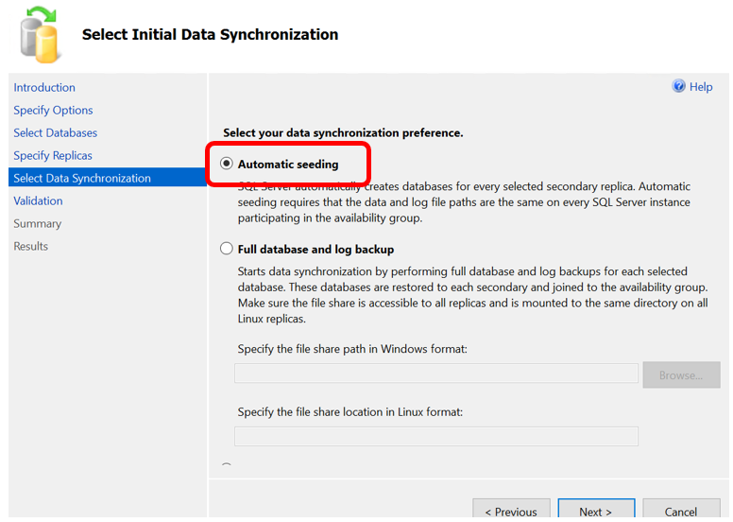Select the partially hidden radio button below
Image resolution: width=733 pixels, height=522 pixels.
pos(227,466)
